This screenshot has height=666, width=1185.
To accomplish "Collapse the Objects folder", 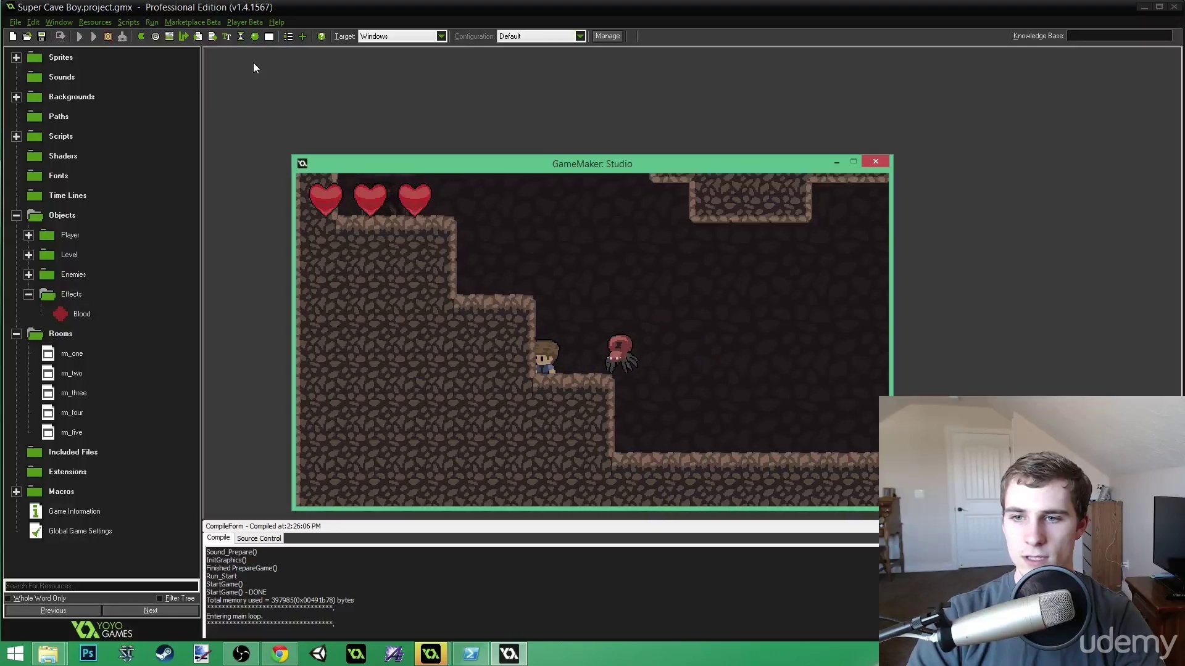I will [x=16, y=215].
